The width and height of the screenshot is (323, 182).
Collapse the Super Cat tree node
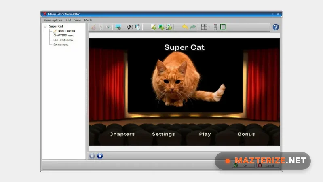[45, 26]
